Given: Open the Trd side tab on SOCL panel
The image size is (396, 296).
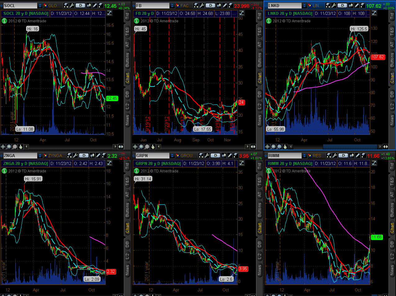Looking at the screenshot, I should click(x=127, y=16).
